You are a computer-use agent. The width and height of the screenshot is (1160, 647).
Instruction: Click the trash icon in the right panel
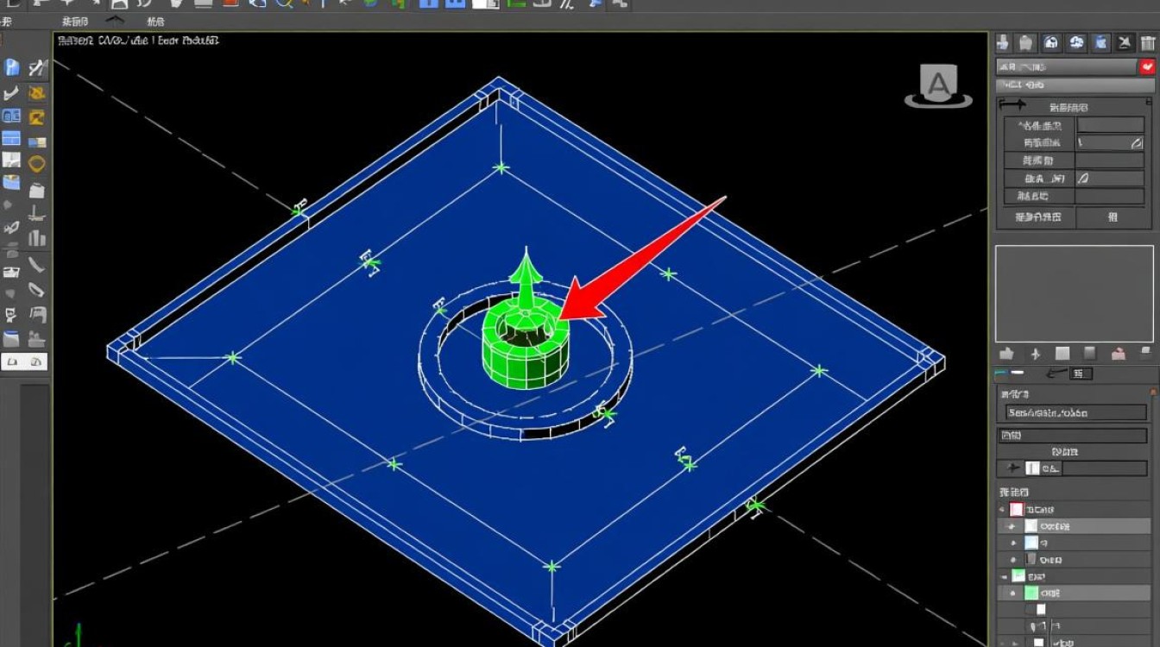1149,42
